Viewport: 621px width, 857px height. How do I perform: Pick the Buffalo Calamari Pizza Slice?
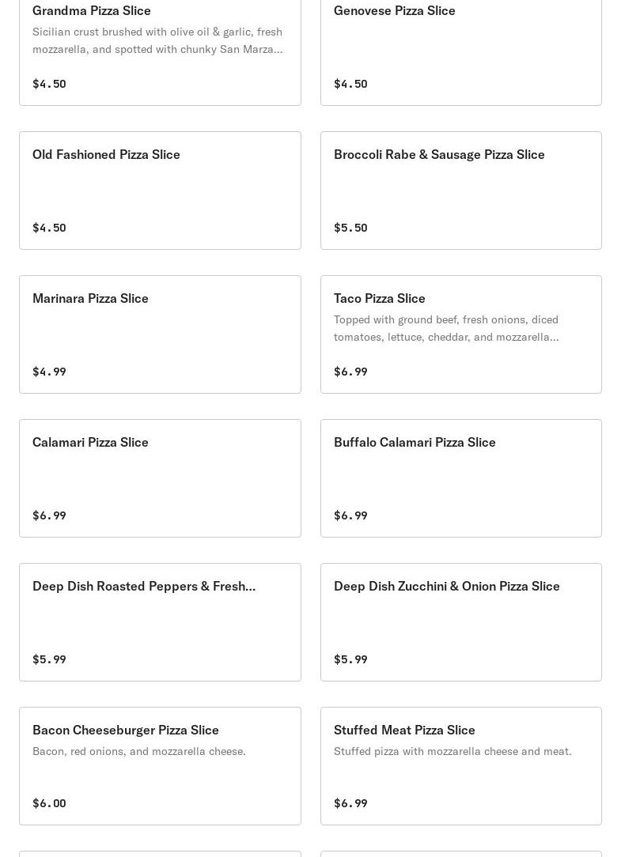[x=415, y=442]
